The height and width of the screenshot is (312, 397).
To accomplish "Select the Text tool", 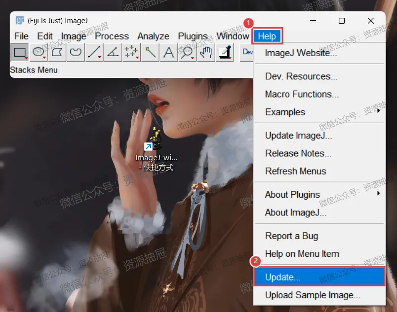I will [168, 52].
